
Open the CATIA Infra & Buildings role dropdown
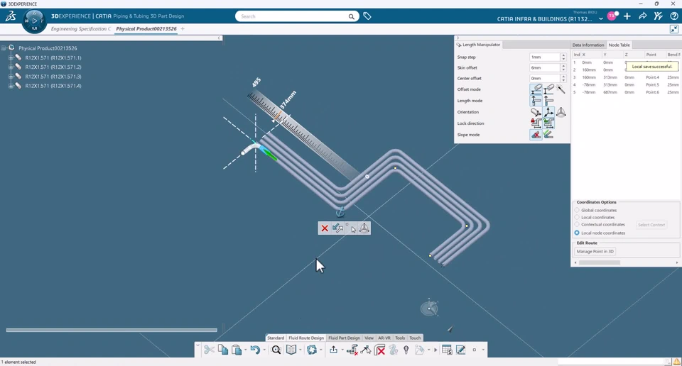[601, 19]
